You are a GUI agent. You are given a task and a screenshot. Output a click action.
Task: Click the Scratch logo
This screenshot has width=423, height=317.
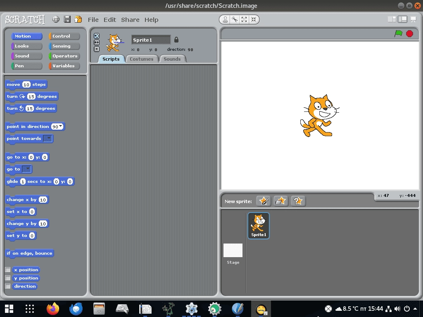pos(25,19)
